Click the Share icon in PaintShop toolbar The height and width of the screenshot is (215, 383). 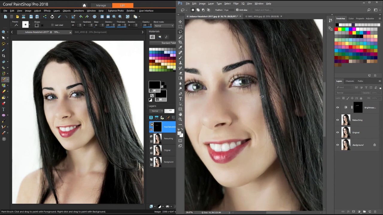click(45, 17)
